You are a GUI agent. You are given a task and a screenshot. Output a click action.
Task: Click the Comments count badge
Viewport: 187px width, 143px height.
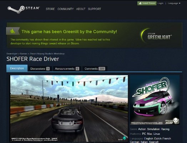(102, 69)
